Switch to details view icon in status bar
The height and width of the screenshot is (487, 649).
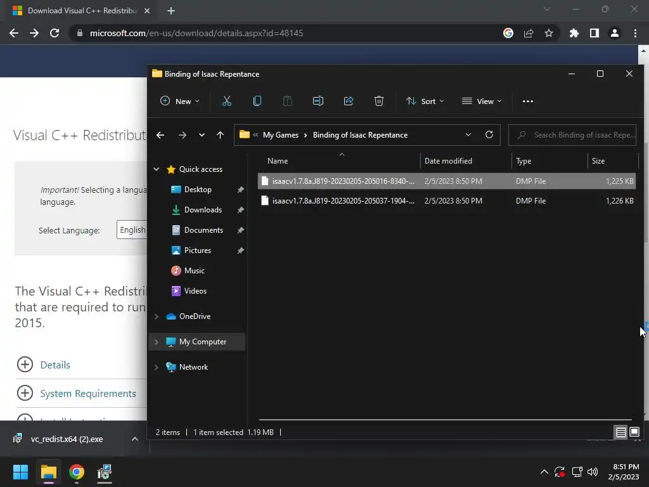(621, 432)
